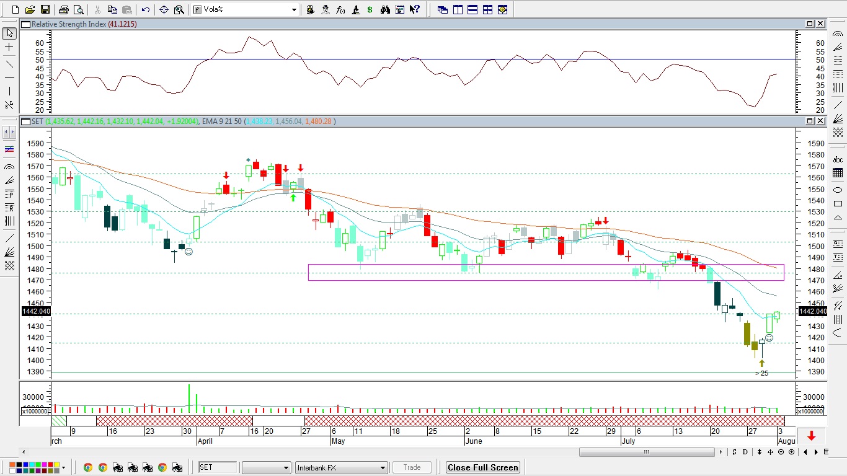This screenshot has width=847, height=476.
Task: Select triangle tool on right toolbar
Action: click(x=838, y=218)
